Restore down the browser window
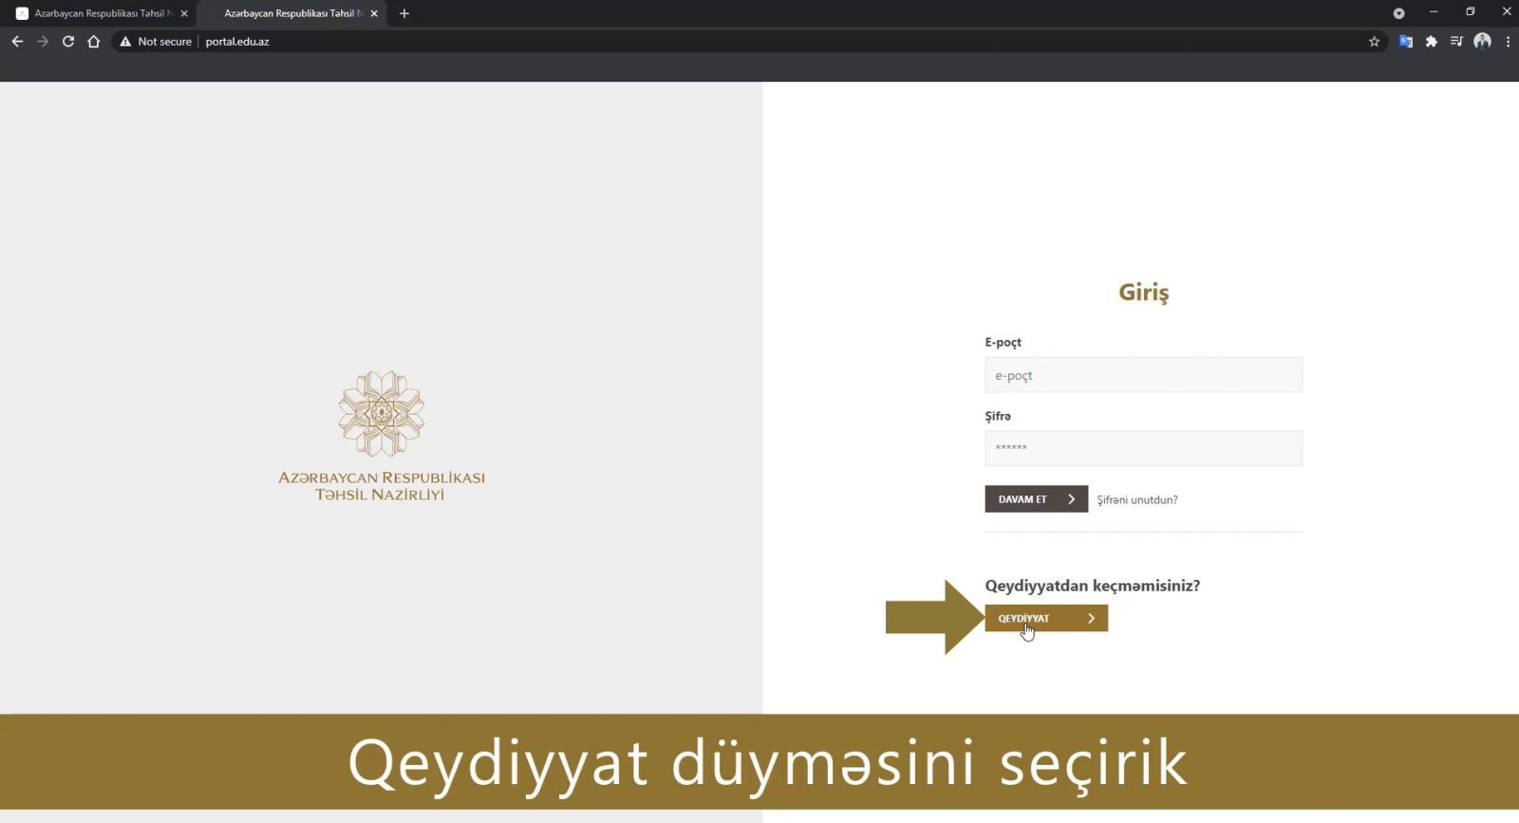The height and width of the screenshot is (823, 1519). pos(1470,12)
